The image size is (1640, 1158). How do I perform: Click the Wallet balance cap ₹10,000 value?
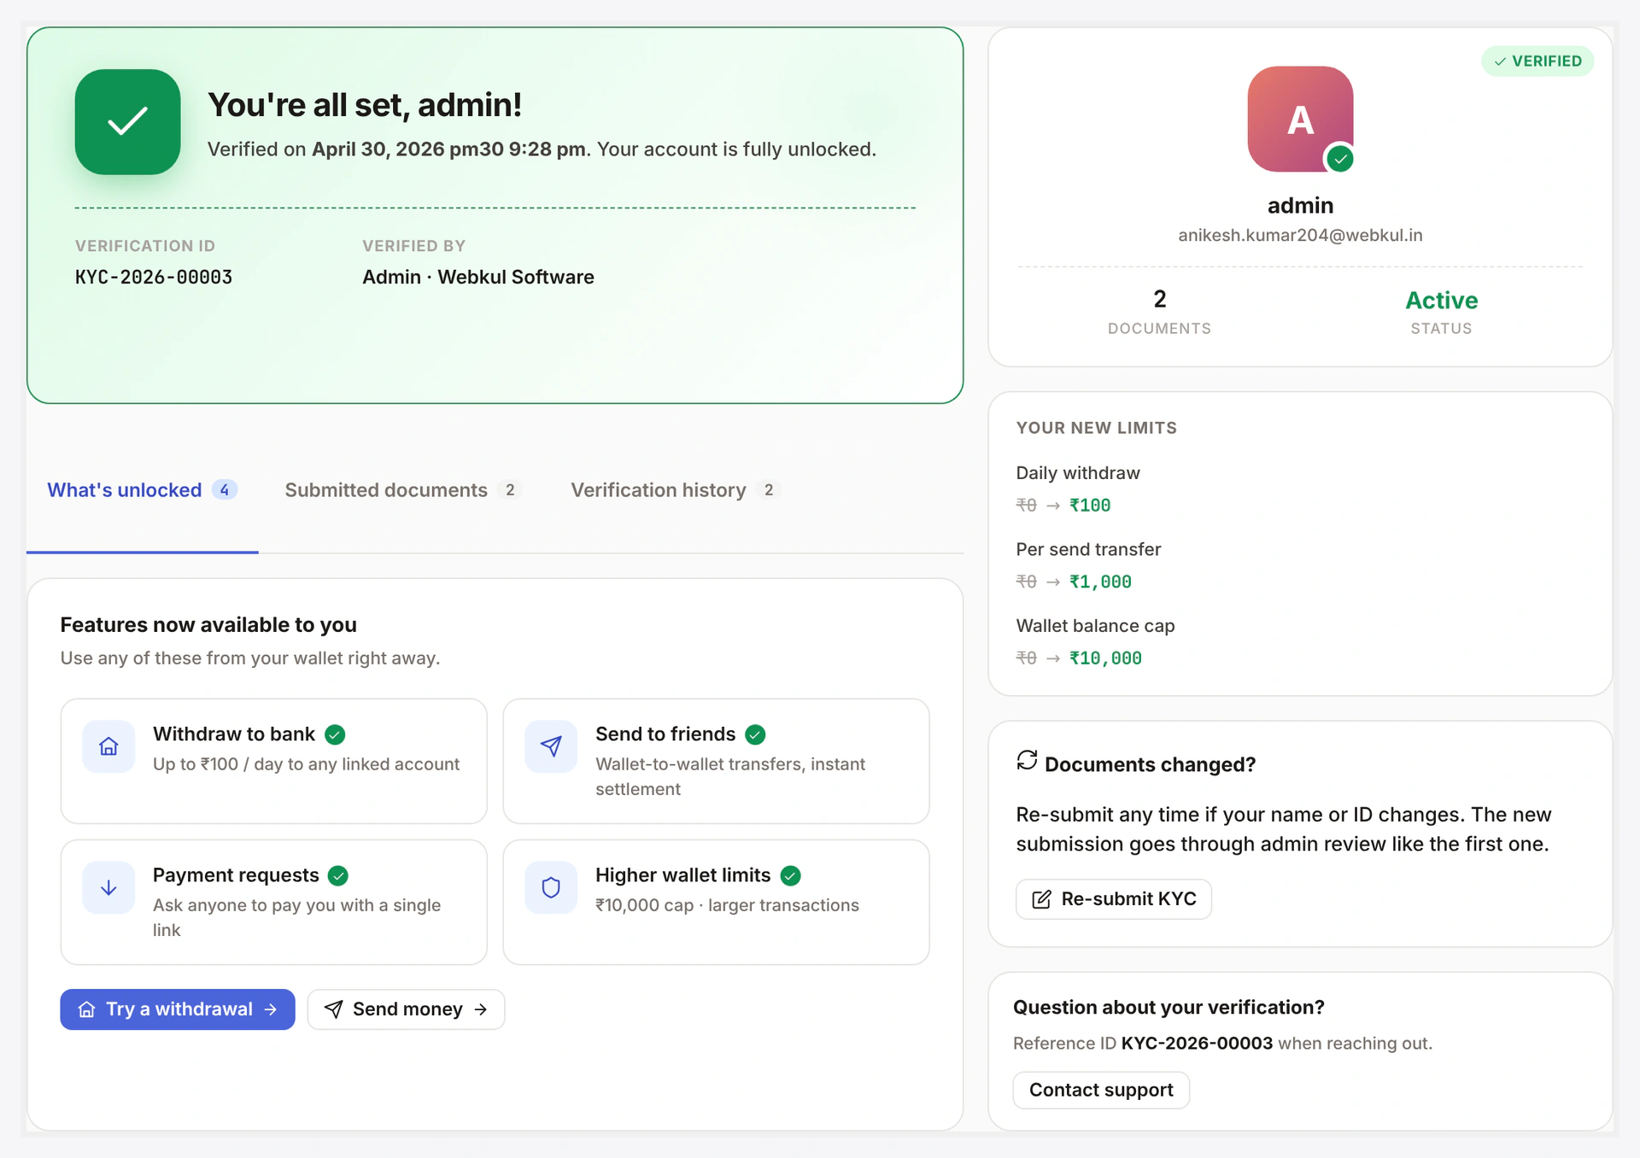click(x=1105, y=658)
